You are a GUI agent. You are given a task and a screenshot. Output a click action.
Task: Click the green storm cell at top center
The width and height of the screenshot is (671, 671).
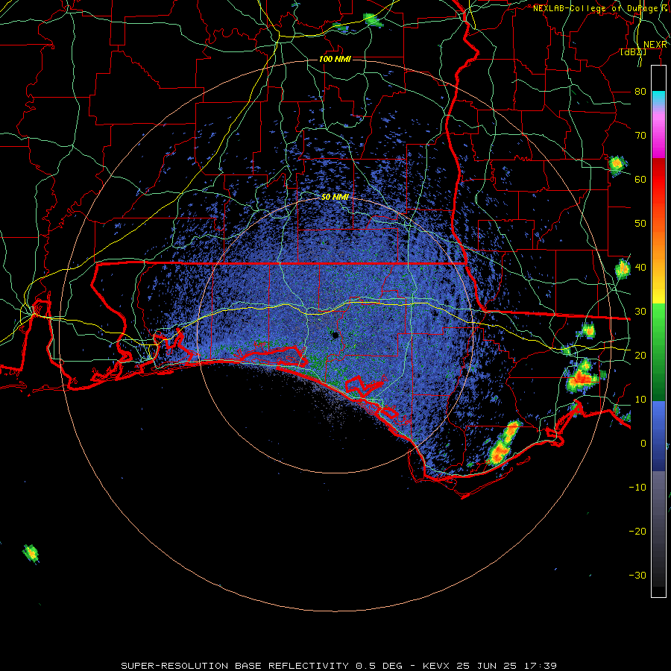point(371,19)
